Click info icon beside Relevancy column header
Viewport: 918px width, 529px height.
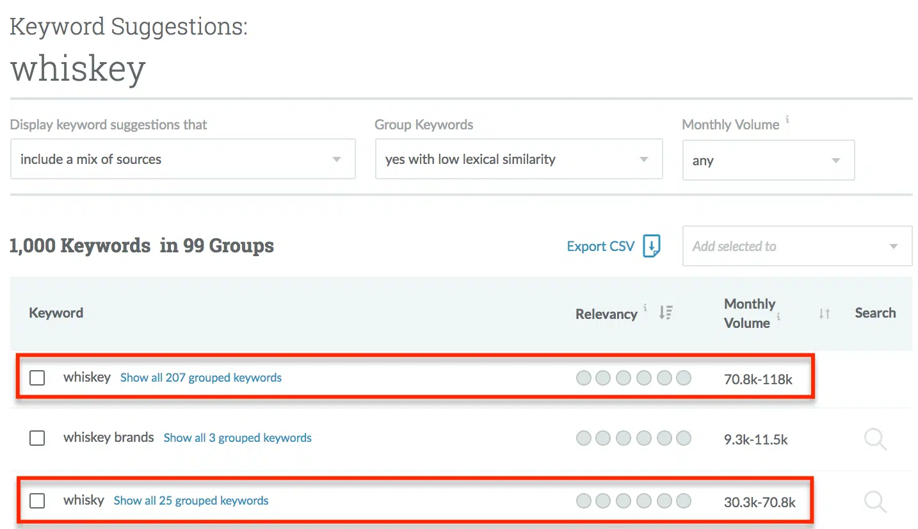(x=645, y=308)
